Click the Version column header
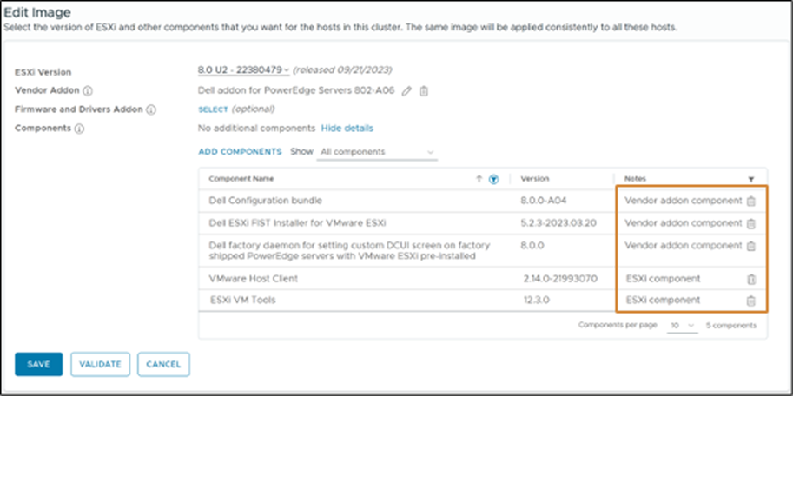This screenshot has height=496, width=793. click(534, 179)
